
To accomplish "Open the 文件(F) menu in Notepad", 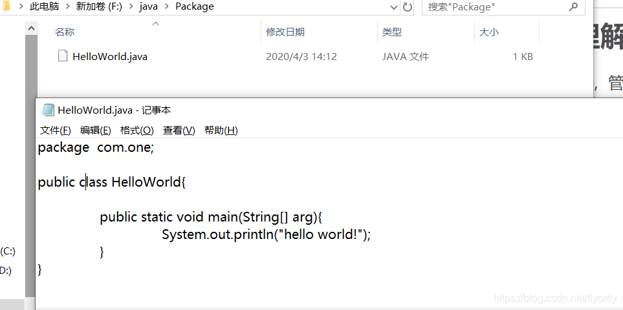I will click(x=55, y=130).
